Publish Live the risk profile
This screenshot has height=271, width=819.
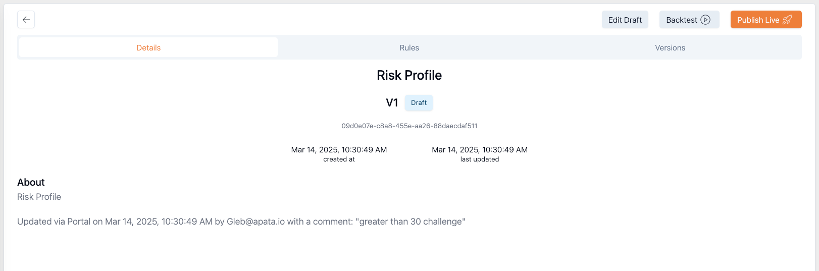pyautogui.click(x=766, y=20)
